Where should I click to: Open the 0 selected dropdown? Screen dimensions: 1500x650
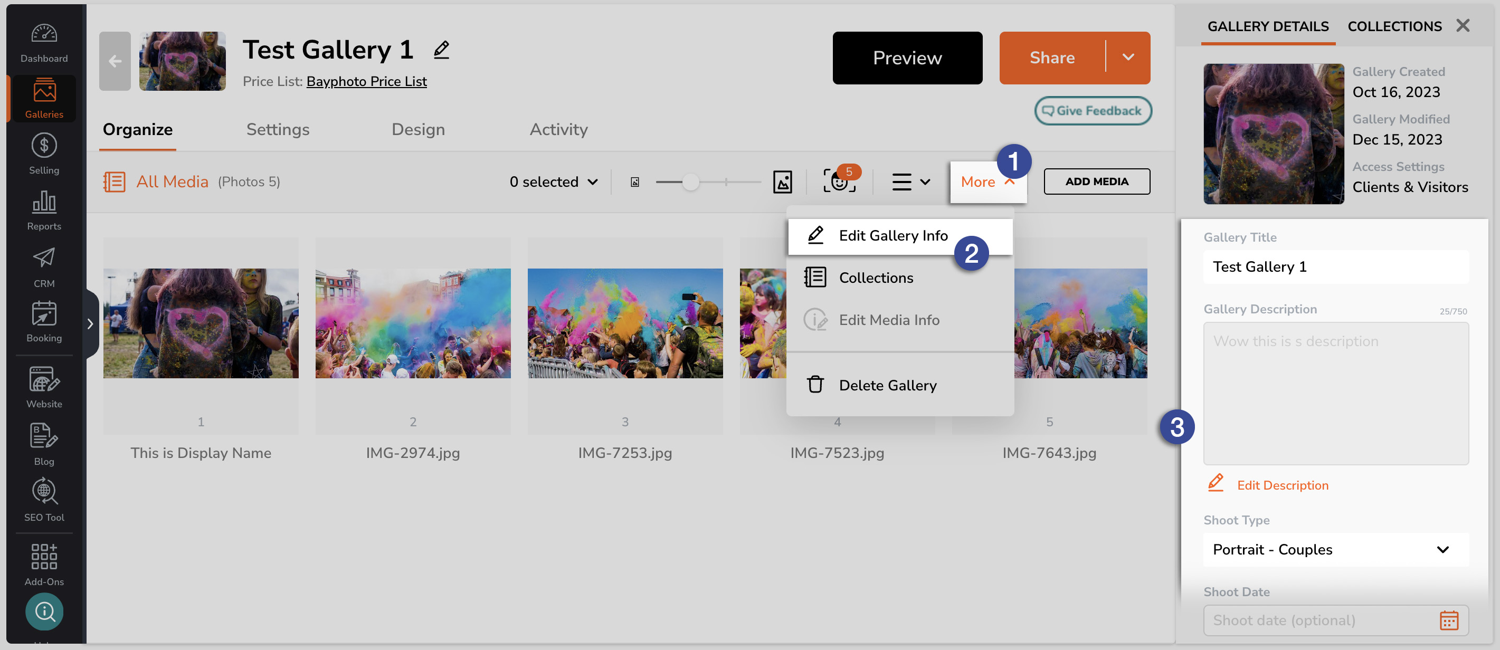(553, 182)
